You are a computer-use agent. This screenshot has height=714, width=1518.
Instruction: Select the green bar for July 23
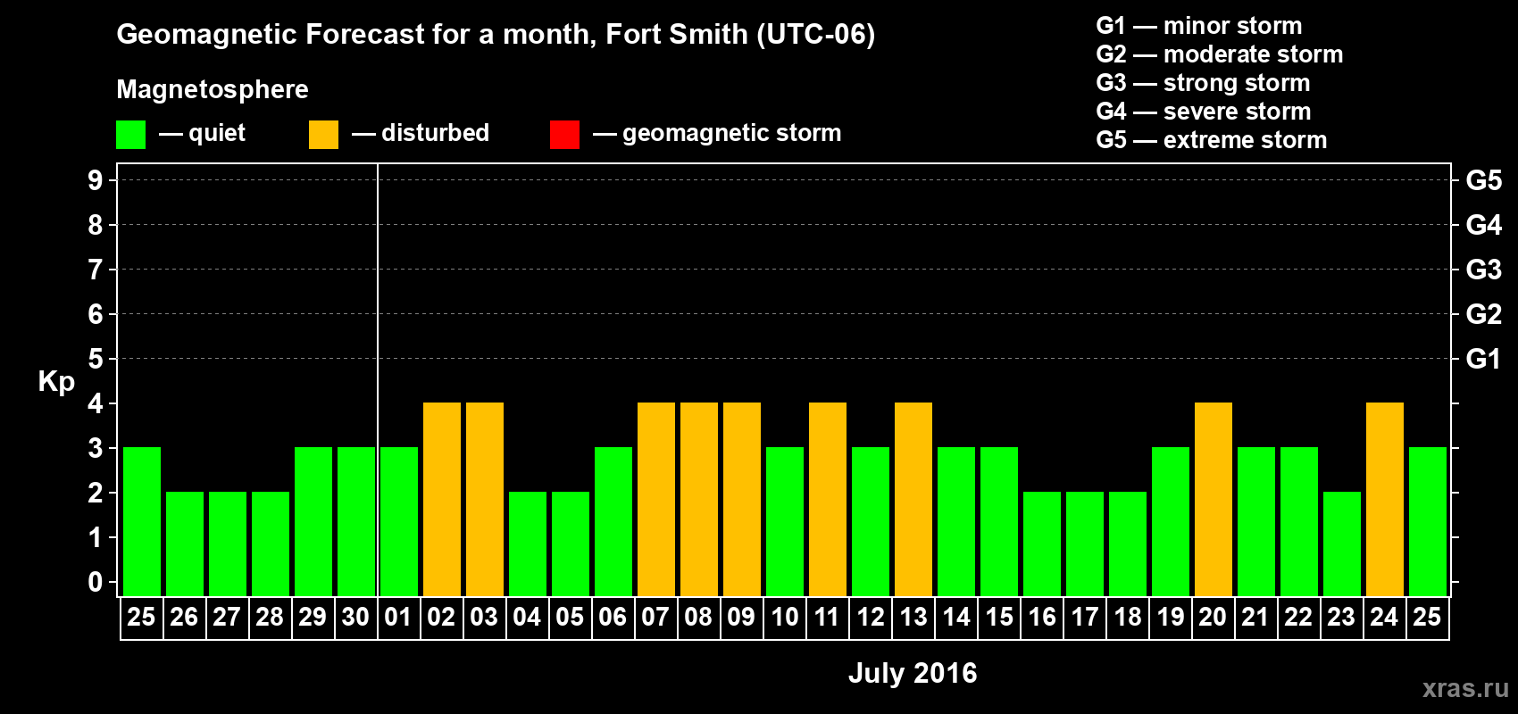1342,544
